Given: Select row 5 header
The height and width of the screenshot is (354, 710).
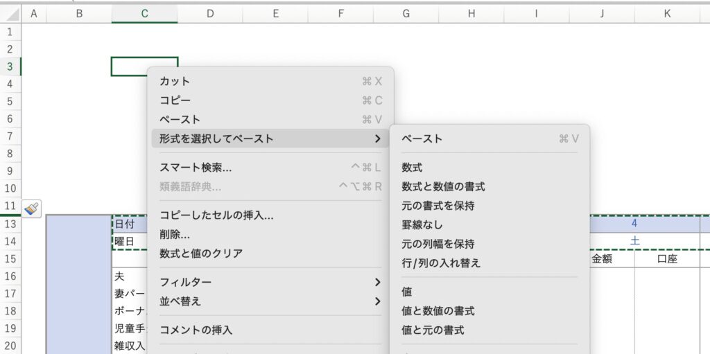Looking at the screenshot, I should (x=10, y=101).
